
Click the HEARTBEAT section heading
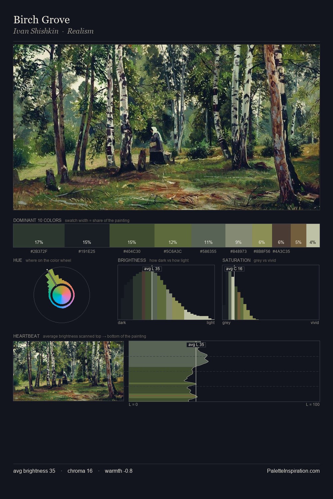[26, 336]
